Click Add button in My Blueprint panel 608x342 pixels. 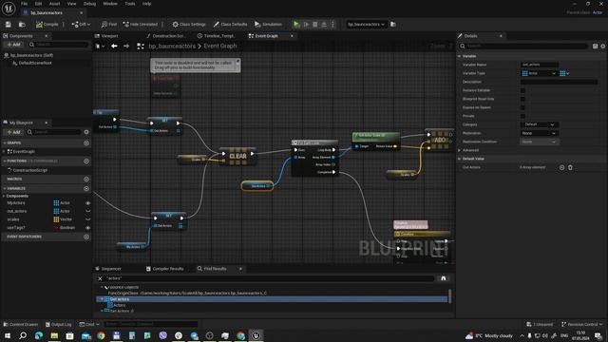(13, 132)
